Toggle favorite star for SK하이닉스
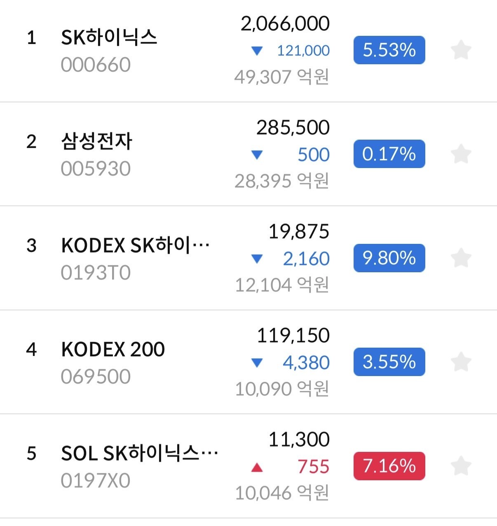This screenshot has width=497, height=526. (x=461, y=50)
